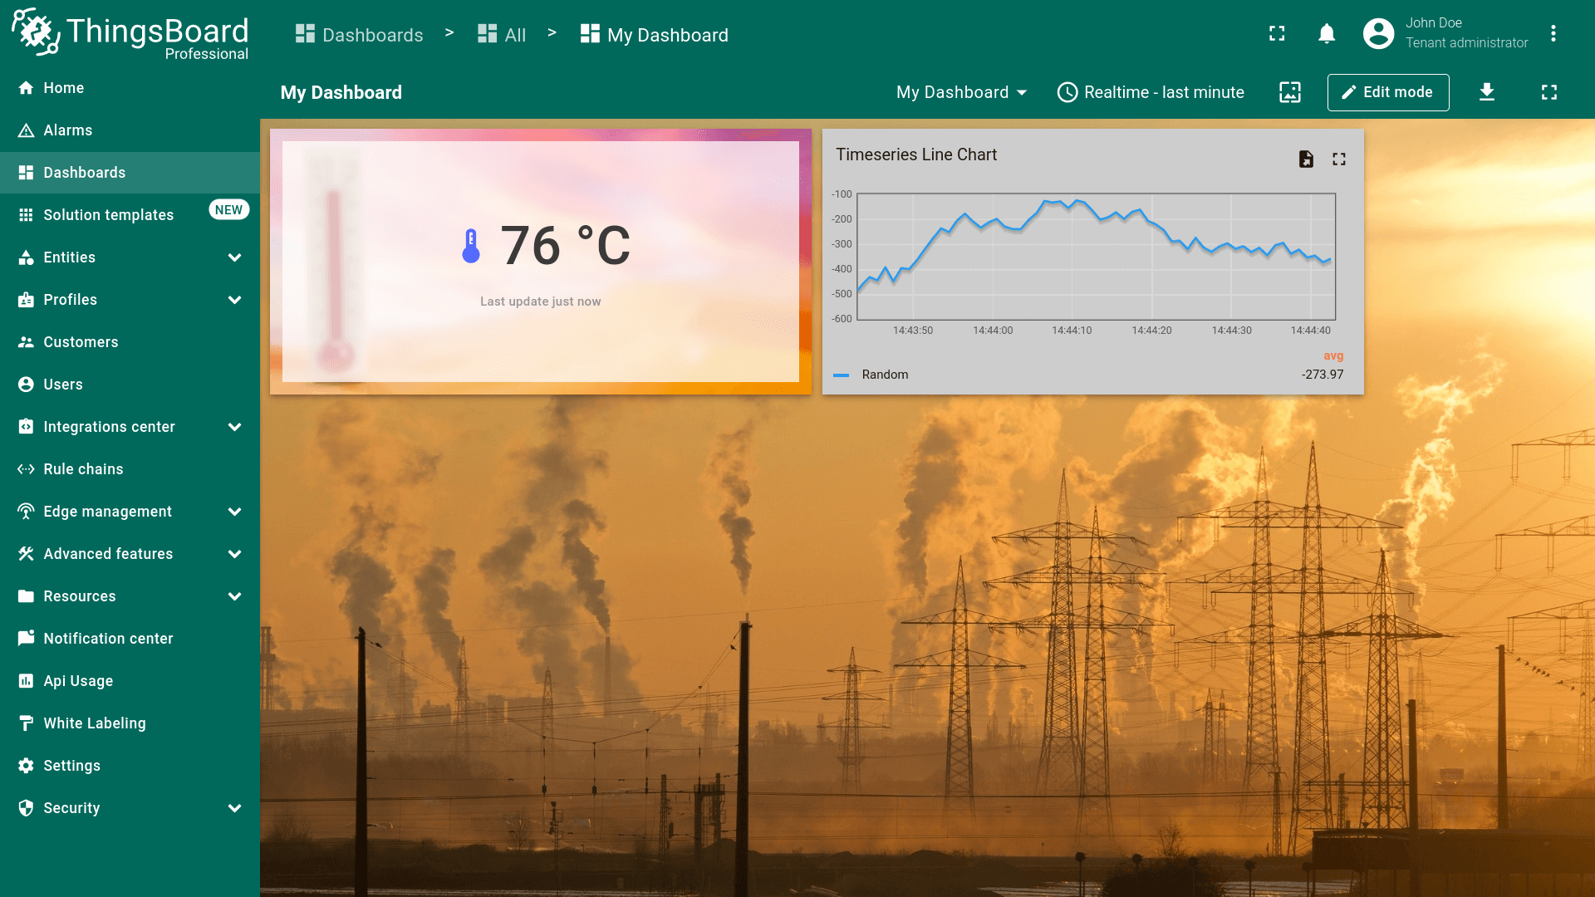Click the ThingsBoard logo
The image size is (1595, 897).
(x=130, y=34)
